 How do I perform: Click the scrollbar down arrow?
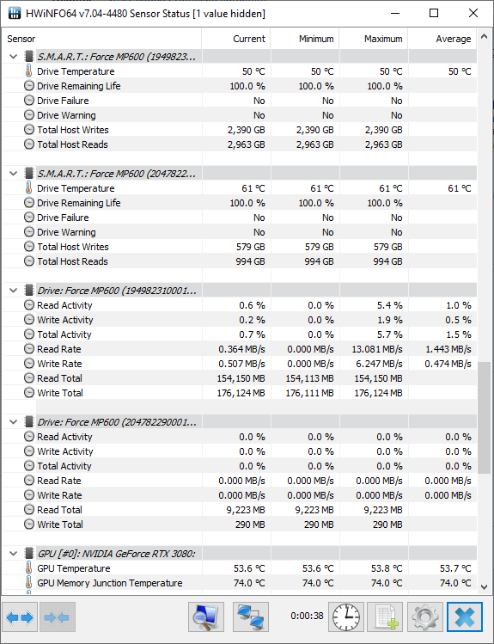[x=485, y=587]
